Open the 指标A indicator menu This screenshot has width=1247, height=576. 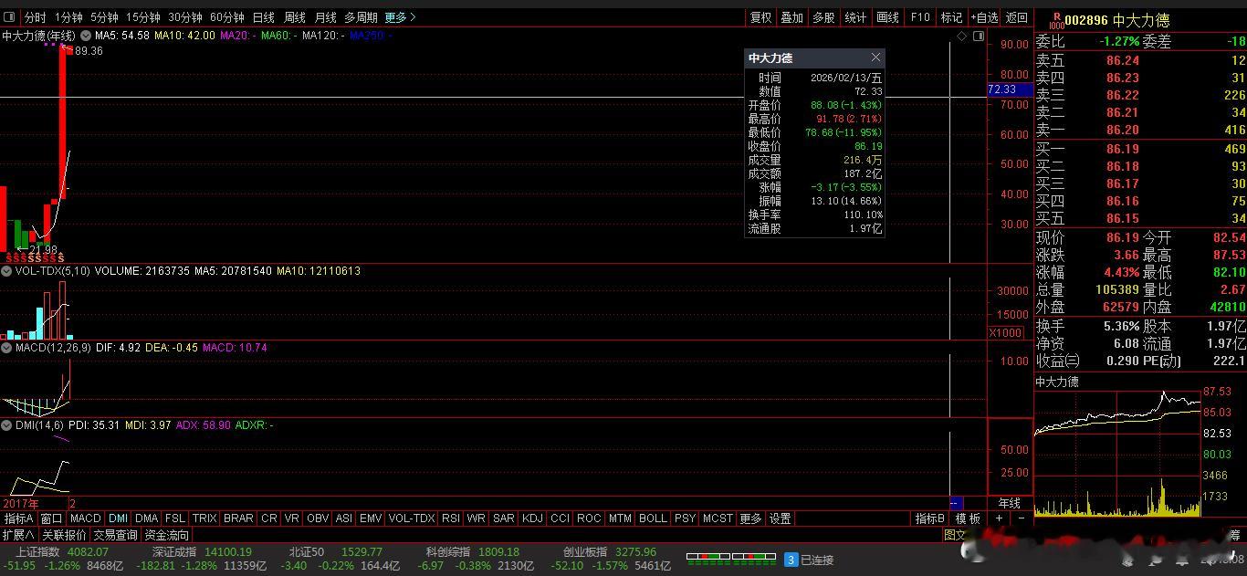tap(18, 518)
